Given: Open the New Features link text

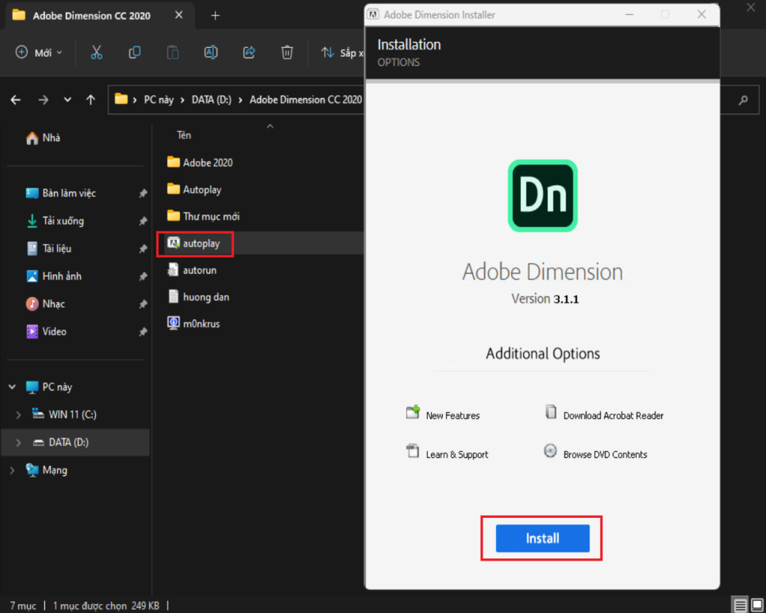Looking at the screenshot, I should 453,415.
